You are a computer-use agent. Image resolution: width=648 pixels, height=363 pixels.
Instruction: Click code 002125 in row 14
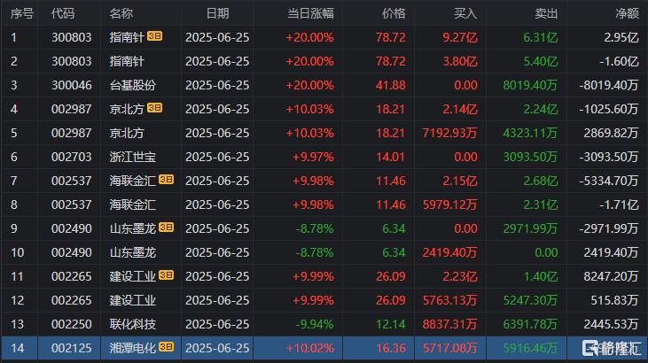[x=72, y=348]
